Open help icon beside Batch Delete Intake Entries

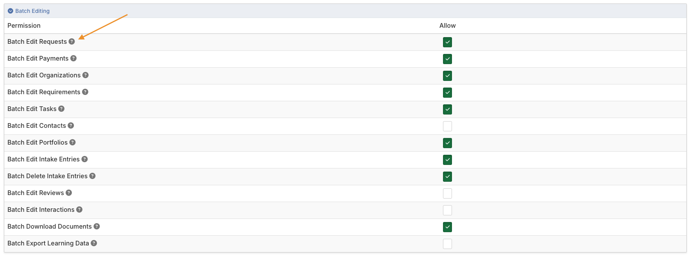pos(93,176)
